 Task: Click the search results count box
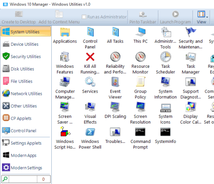point(44,179)
